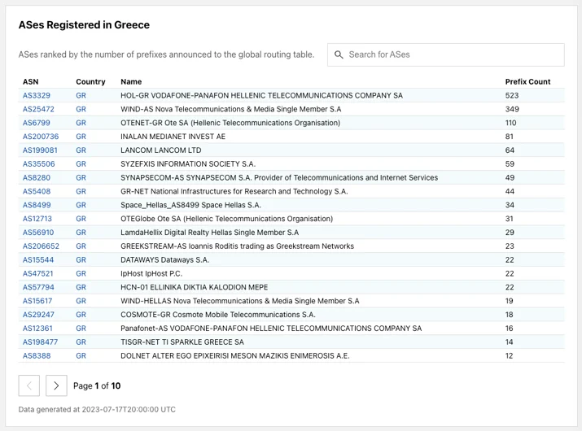Open AS15544 link

tap(38, 260)
